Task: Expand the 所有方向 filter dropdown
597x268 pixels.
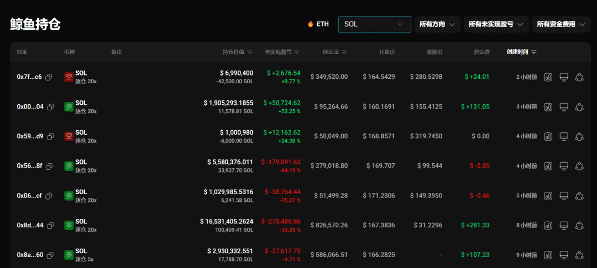Action: [437, 24]
